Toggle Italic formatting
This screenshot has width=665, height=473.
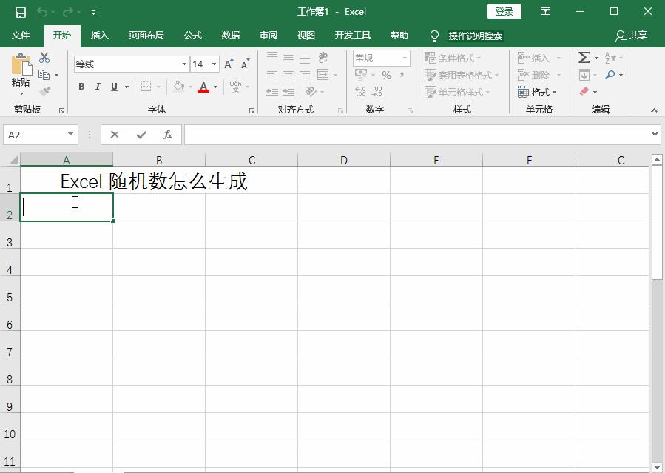98,87
